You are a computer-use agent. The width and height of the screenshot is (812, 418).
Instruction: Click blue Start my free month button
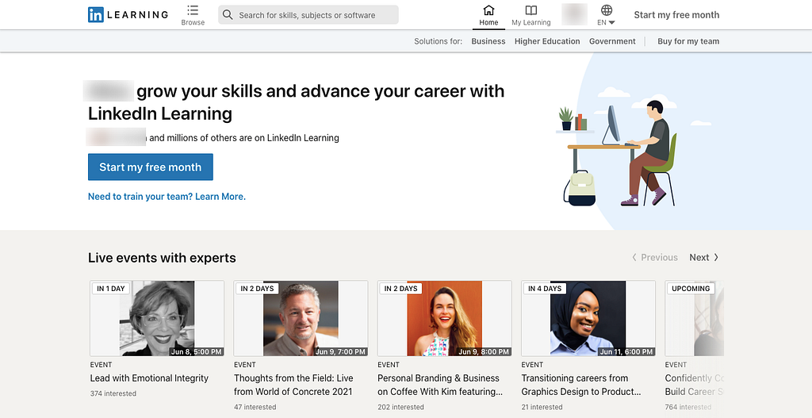pos(150,167)
